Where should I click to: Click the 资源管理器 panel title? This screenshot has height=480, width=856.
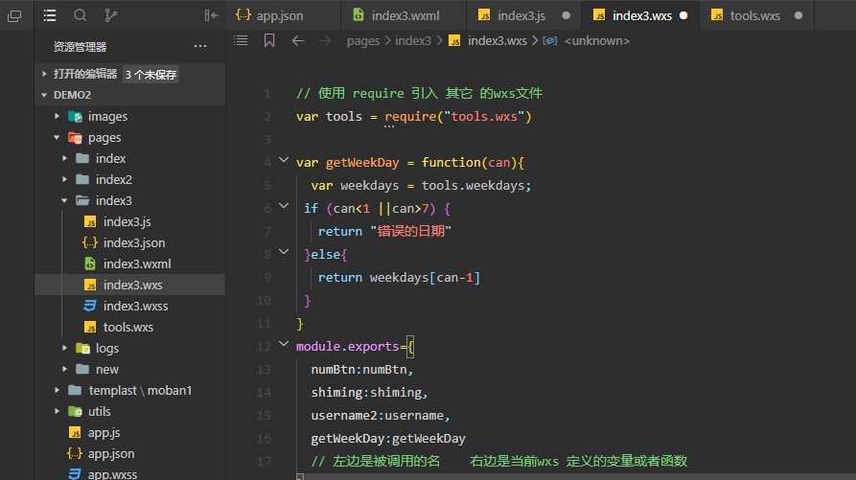(x=80, y=47)
